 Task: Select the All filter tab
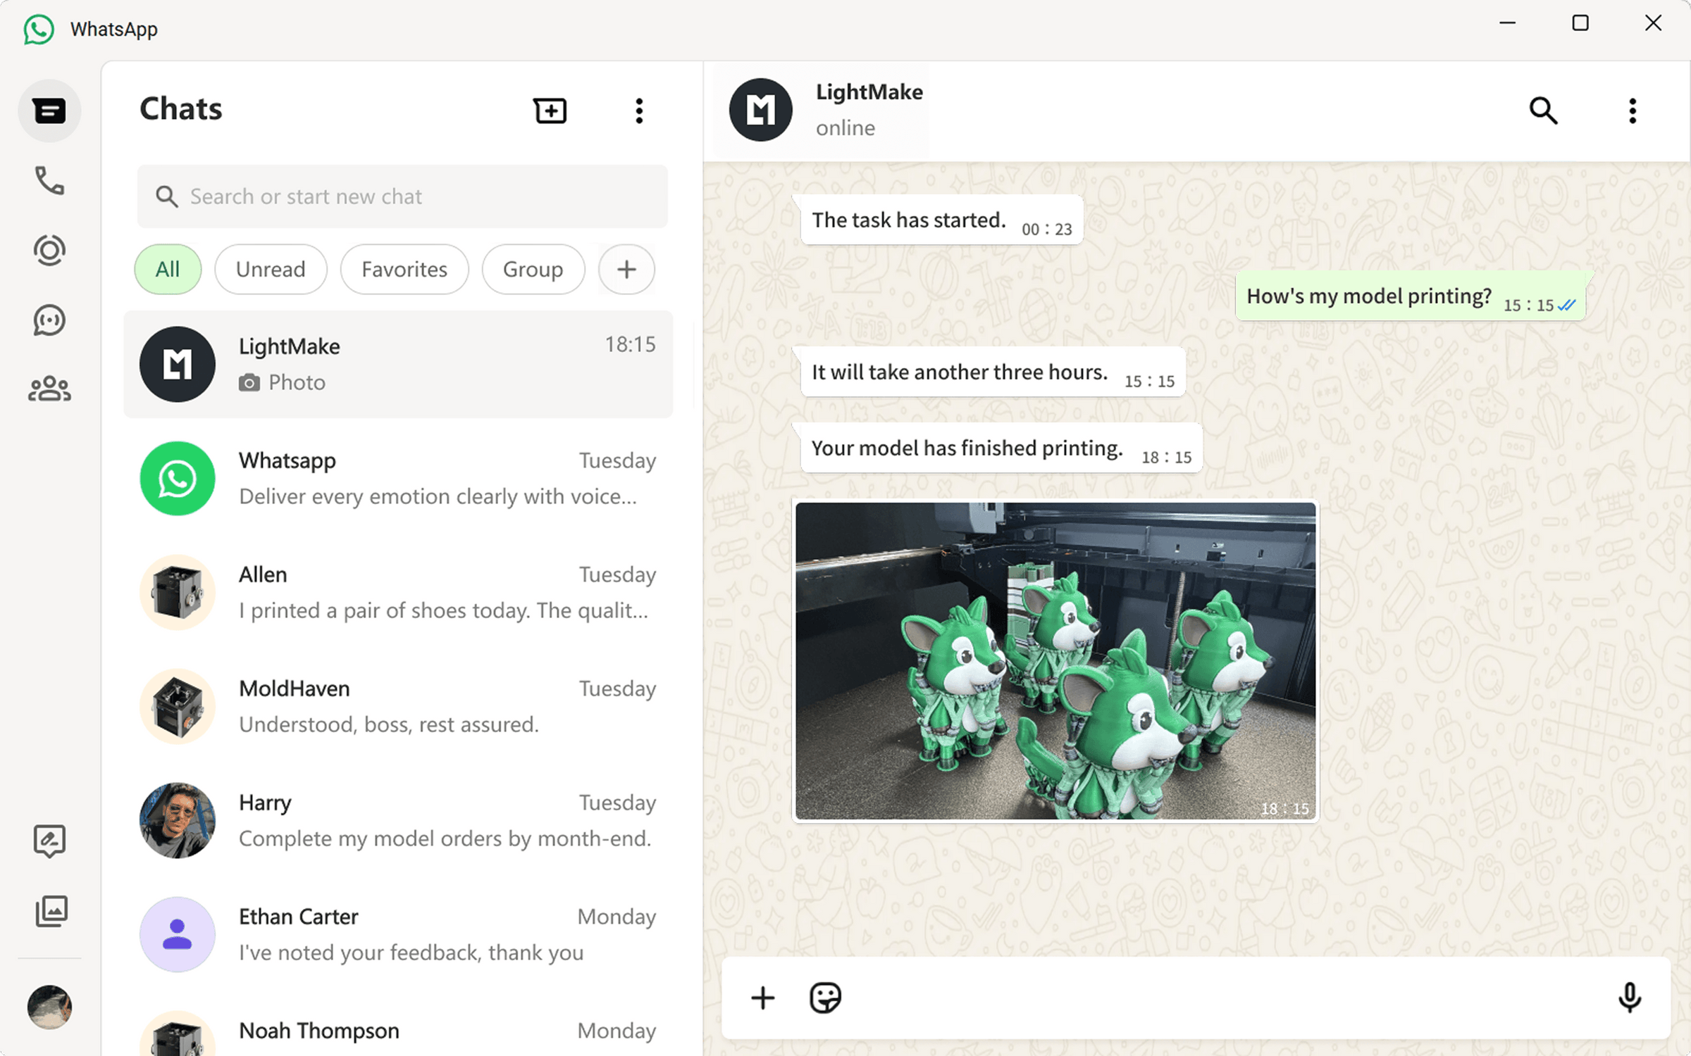168,269
